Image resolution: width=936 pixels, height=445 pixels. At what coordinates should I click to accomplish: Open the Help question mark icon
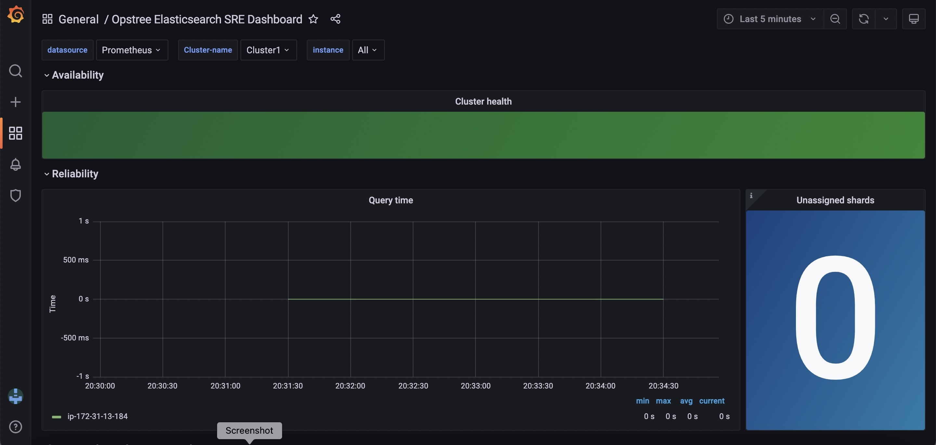click(16, 427)
